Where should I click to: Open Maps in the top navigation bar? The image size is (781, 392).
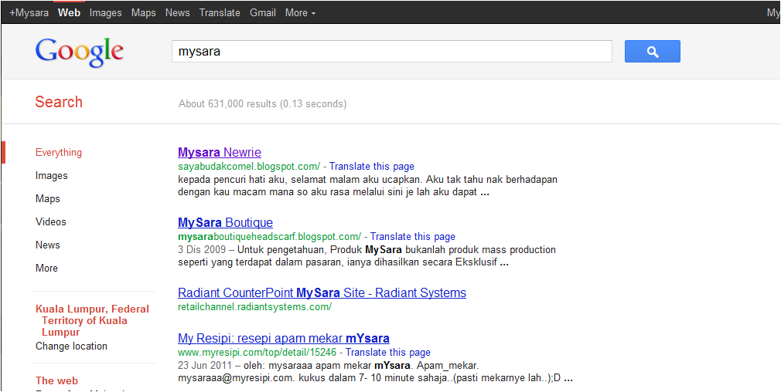[x=144, y=13]
